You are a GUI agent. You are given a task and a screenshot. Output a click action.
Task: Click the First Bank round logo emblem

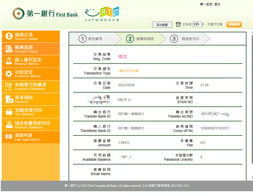pos(18,13)
